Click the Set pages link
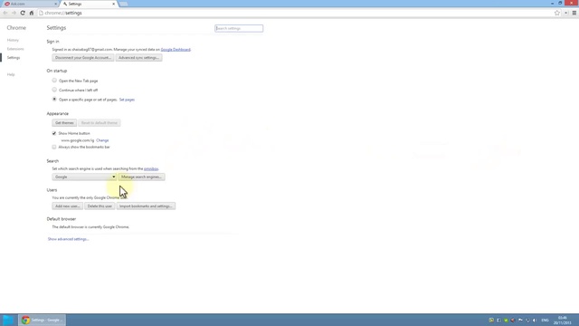This screenshot has width=579, height=326. click(x=127, y=100)
